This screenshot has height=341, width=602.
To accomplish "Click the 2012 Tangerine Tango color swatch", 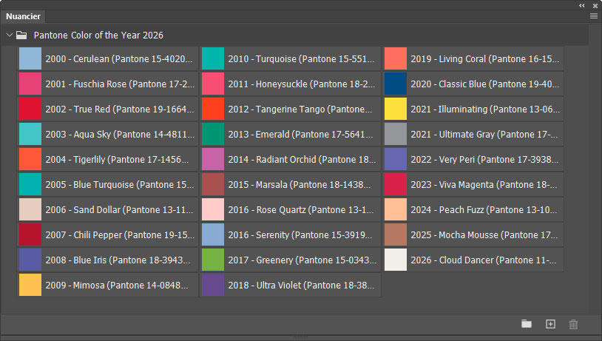I will (213, 109).
